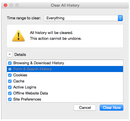Close the dialog with the red button
Image resolution: width=130 pixels, height=121 pixels.
coord(5,5)
